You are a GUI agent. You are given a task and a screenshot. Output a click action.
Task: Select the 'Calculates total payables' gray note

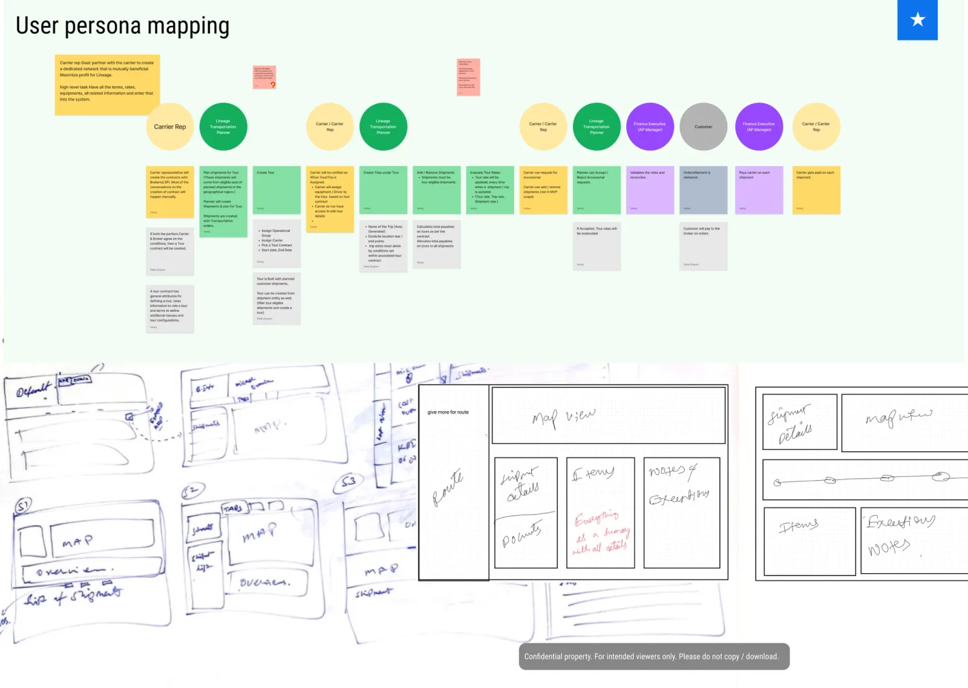[x=436, y=244]
